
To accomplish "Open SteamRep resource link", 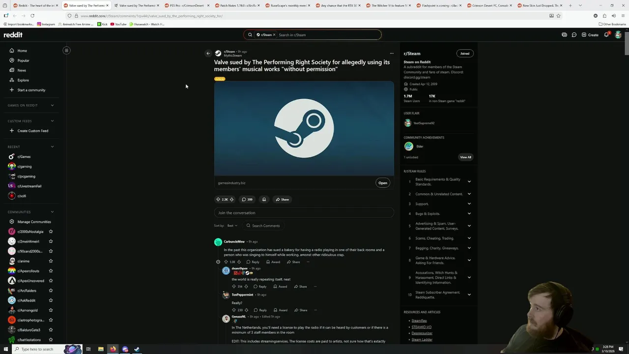I will (419, 321).
